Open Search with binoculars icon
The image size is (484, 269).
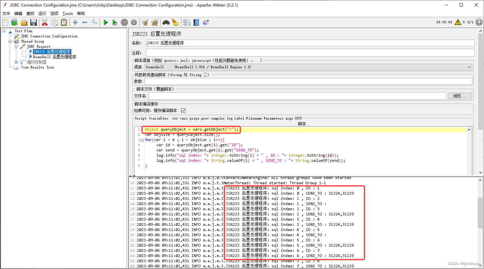tap(166, 22)
